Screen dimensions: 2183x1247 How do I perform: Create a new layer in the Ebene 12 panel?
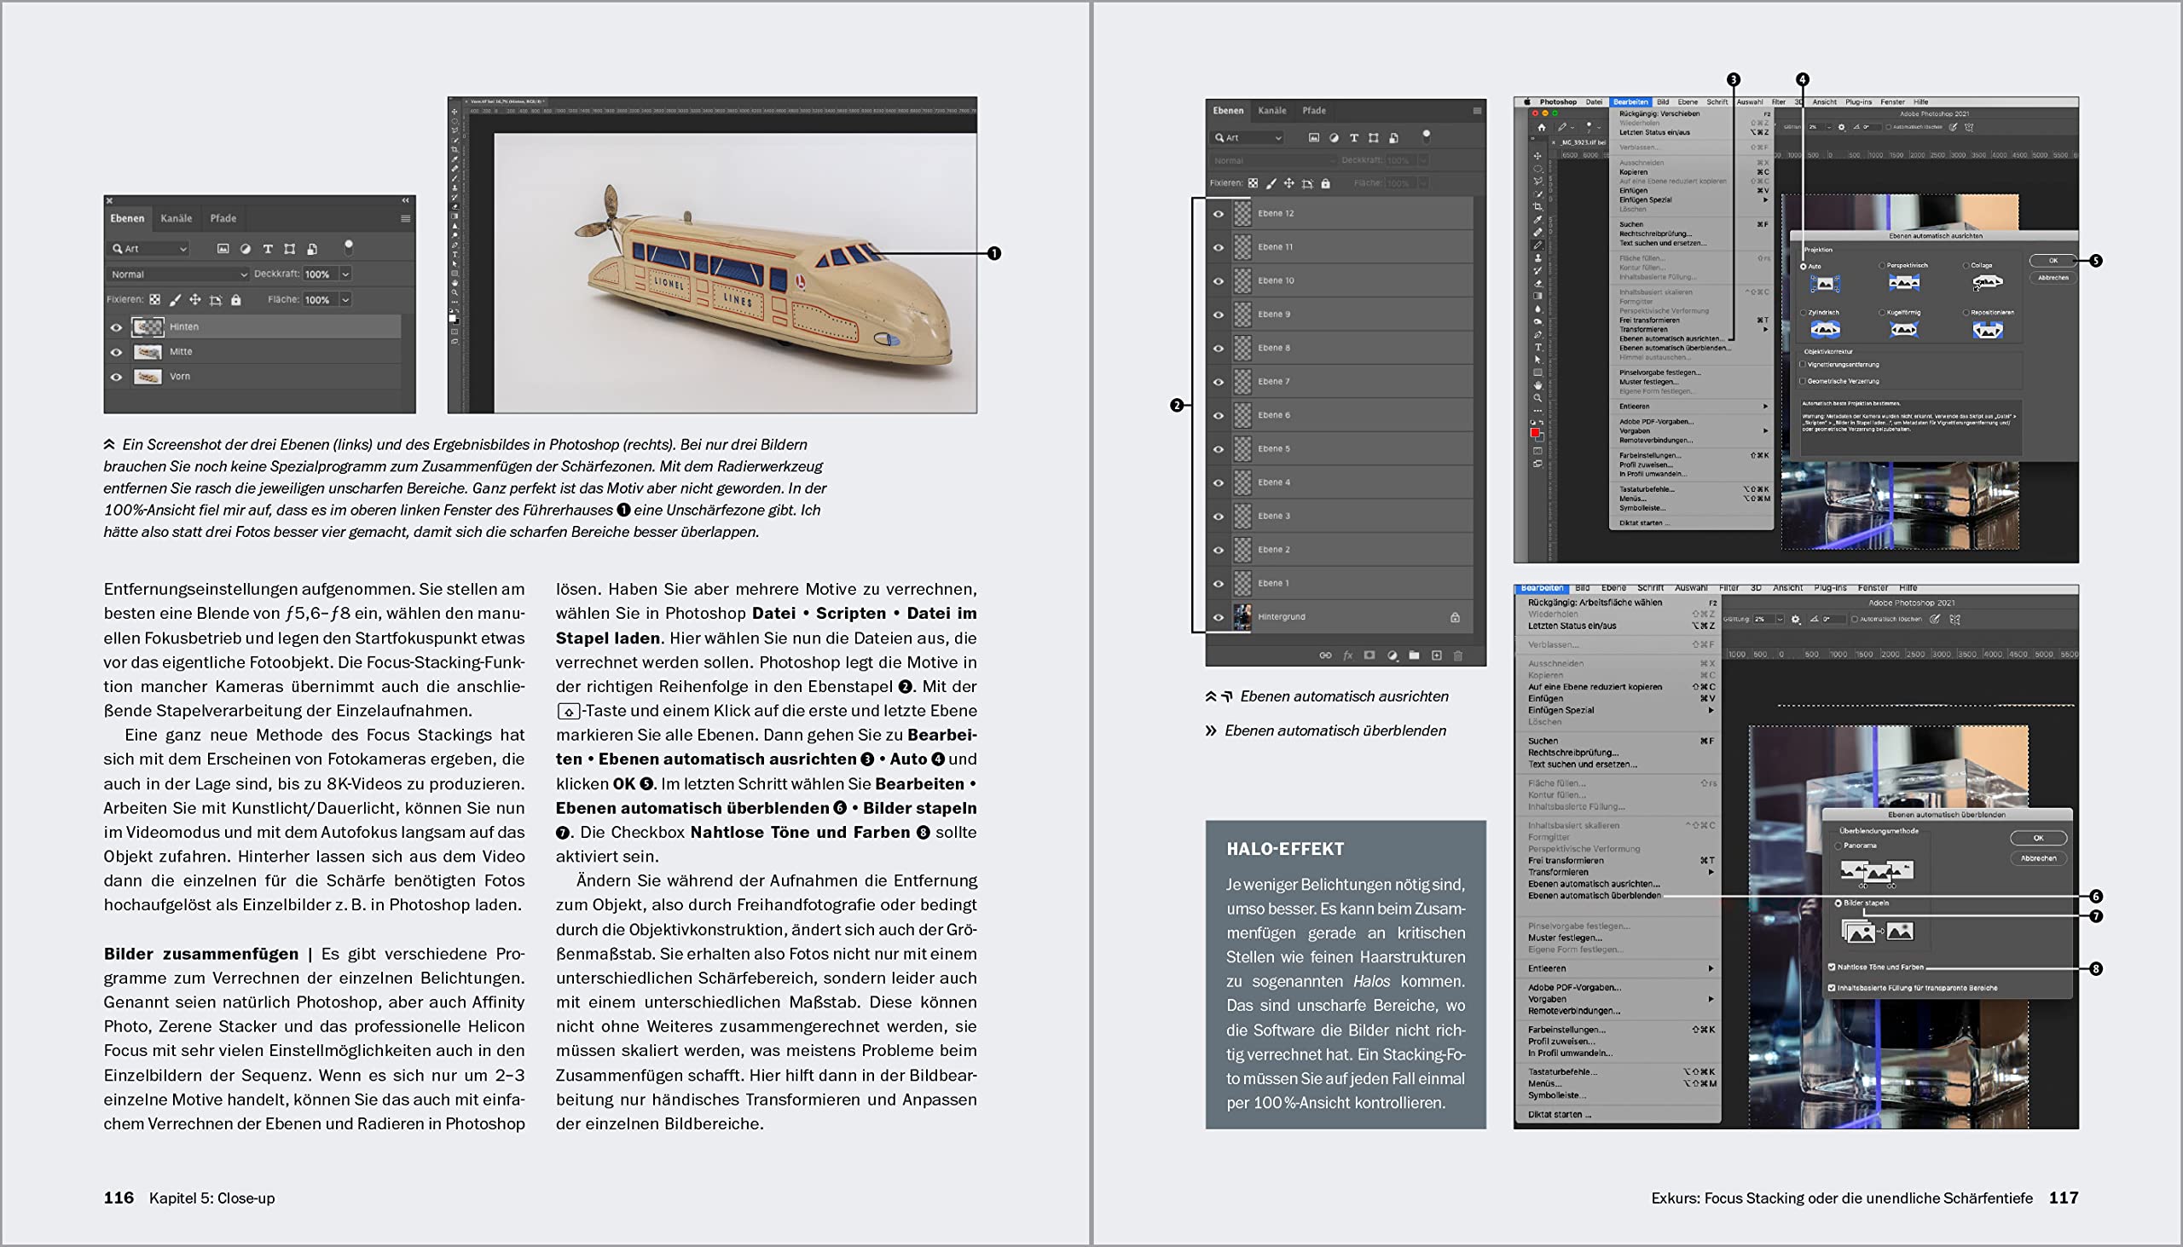click(1436, 655)
